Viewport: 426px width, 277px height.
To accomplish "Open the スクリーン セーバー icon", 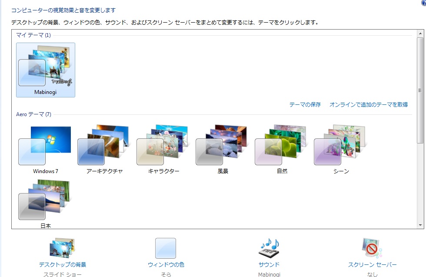I will [x=372, y=248].
